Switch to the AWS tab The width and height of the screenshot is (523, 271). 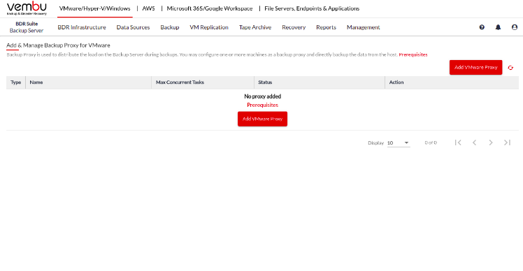tap(149, 8)
